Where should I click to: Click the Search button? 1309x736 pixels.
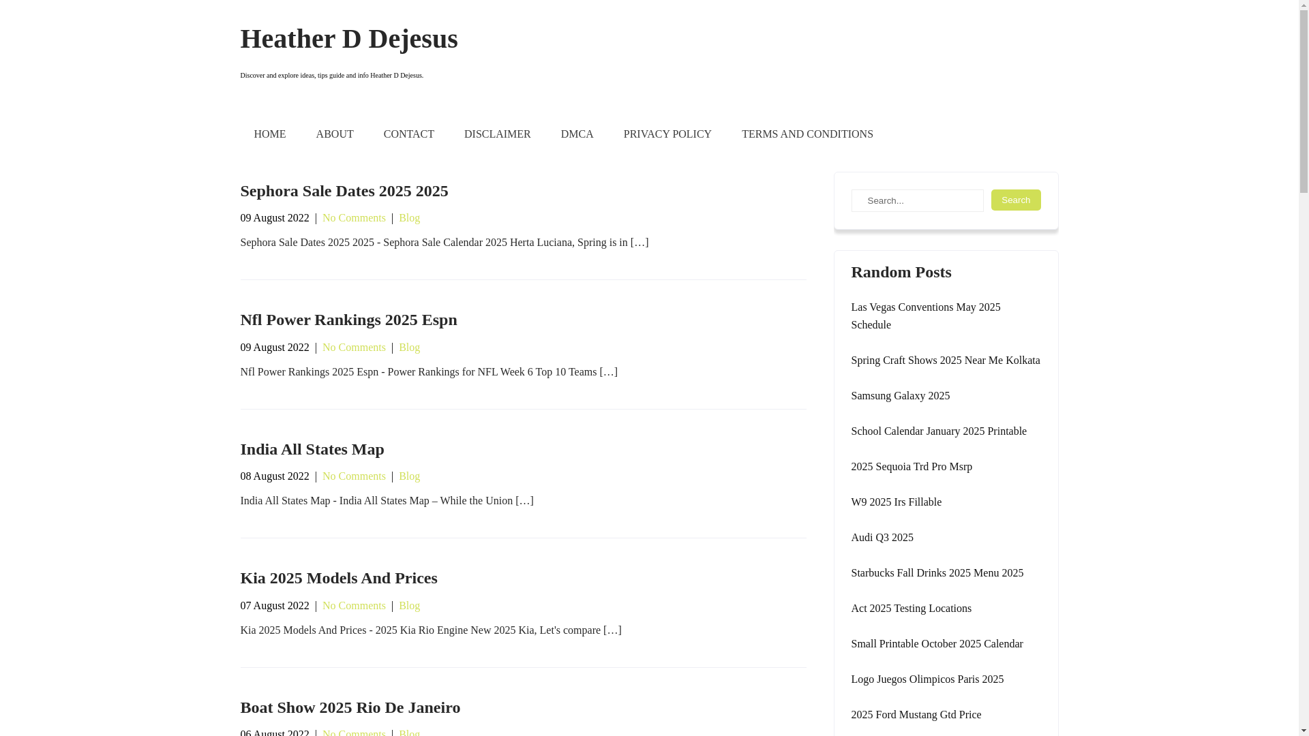click(1016, 200)
